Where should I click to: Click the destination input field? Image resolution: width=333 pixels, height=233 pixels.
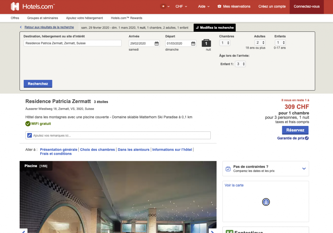[73, 43]
